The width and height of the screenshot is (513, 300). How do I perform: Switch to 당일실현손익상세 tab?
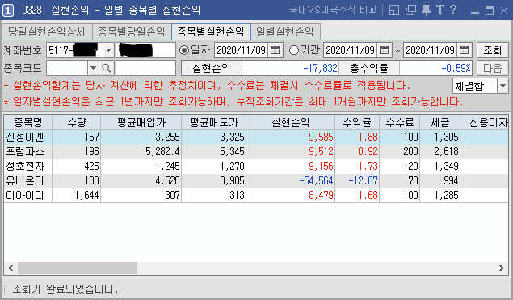pos(47,32)
